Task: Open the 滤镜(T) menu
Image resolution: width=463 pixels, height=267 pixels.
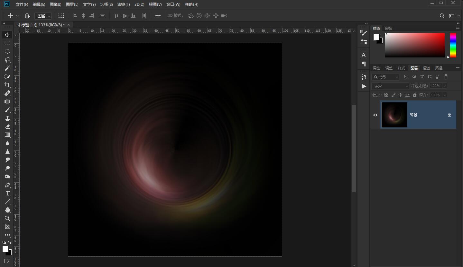Action: 124,4
